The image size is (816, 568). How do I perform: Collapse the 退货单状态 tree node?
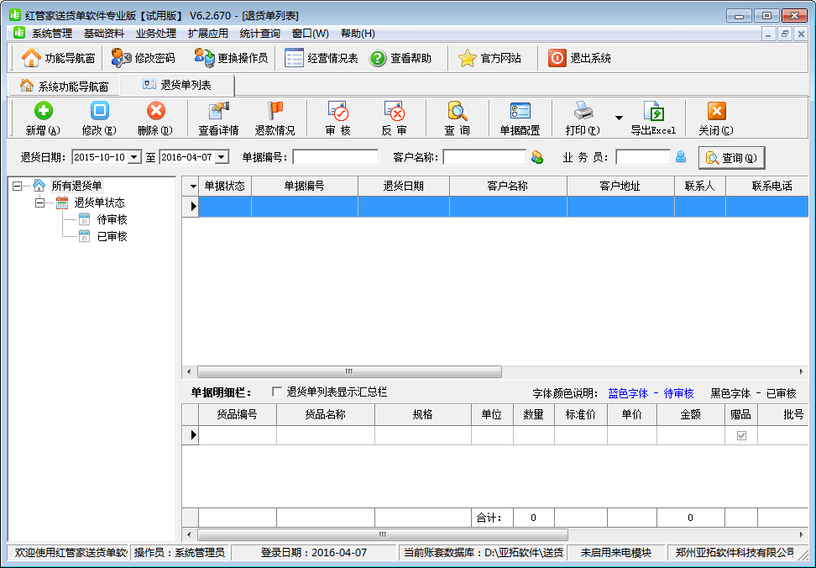(39, 202)
